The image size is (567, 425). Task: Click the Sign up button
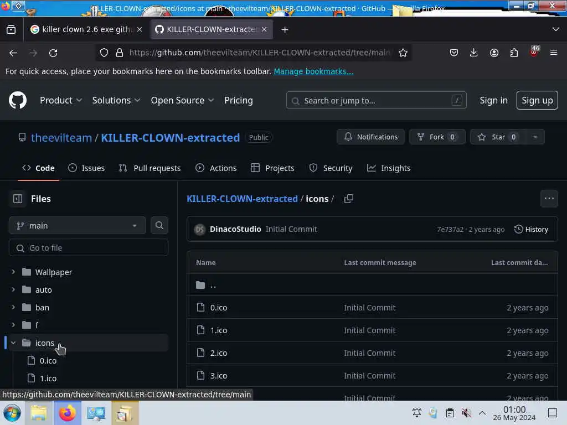(x=537, y=101)
